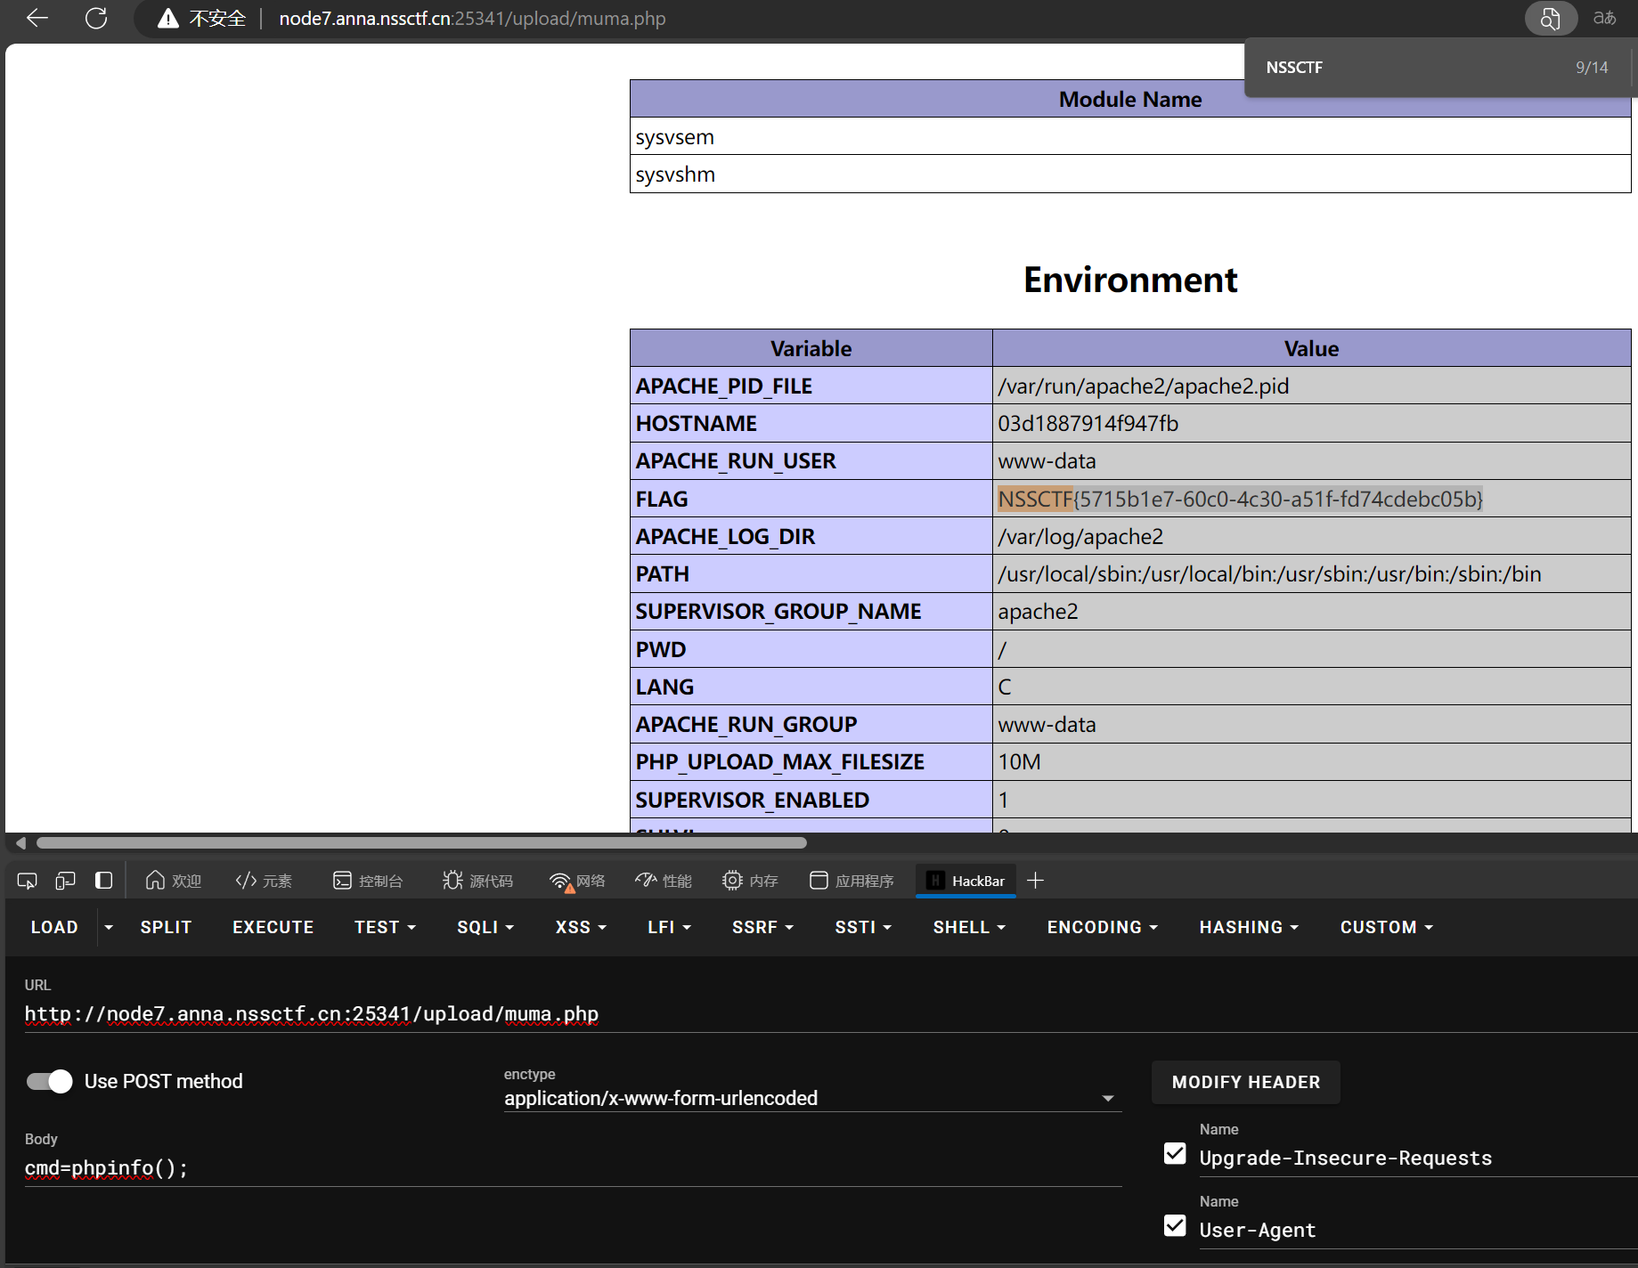Screen dimensions: 1638x1268
Task: Toggle device emulation icon in DevTools
Action: click(65, 881)
